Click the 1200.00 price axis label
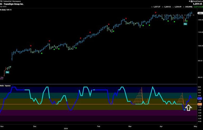 [x=200, y=20]
